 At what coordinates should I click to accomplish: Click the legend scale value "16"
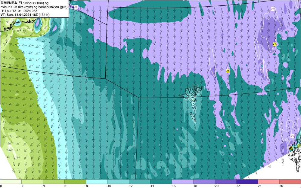(174, 186)
